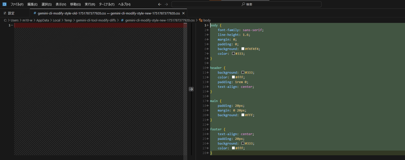This screenshot has height=160, width=405.
Task: Select the gemini-cli-modify-style diff tab
Action: coord(109,13)
